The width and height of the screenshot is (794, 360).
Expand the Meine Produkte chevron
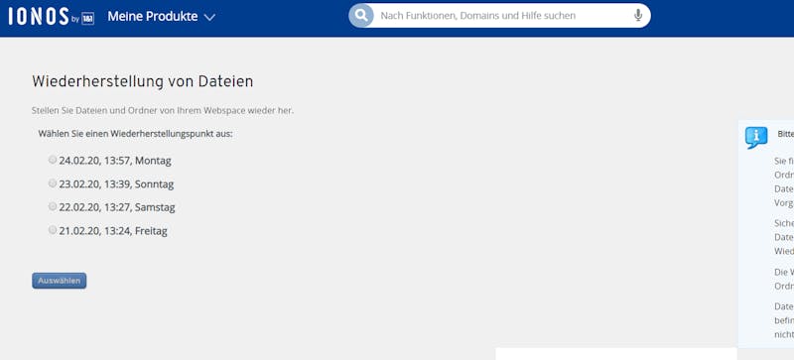point(209,17)
